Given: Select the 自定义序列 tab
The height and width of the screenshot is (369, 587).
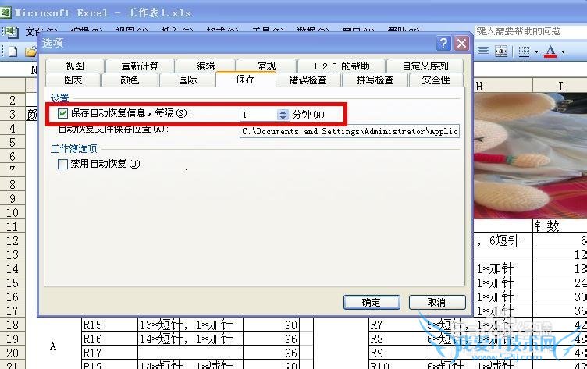Looking at the screenshot, I should tap(425, 66).
